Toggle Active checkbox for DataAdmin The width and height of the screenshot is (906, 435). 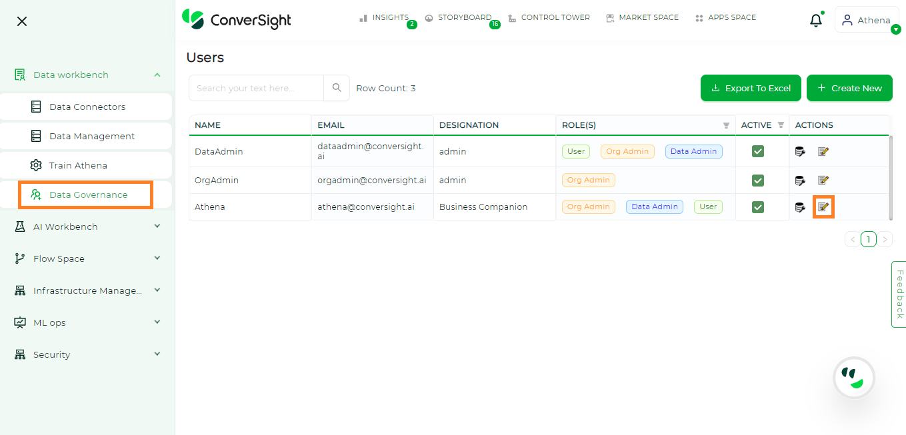[x=757, y=151]
